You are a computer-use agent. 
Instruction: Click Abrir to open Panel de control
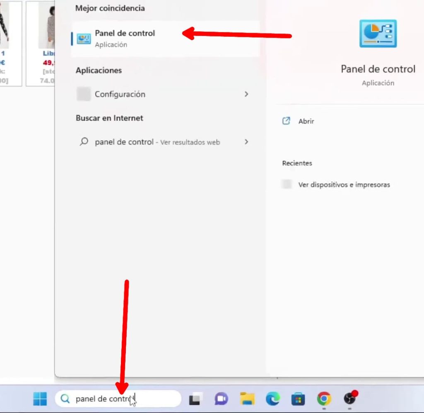coord(306,121)
